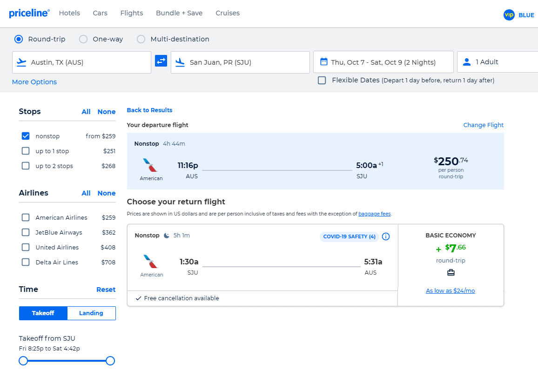Expand More Options below the search form
Image resolution: width=538 pixels, height=378 pixels.
click(x=34, y=81)
